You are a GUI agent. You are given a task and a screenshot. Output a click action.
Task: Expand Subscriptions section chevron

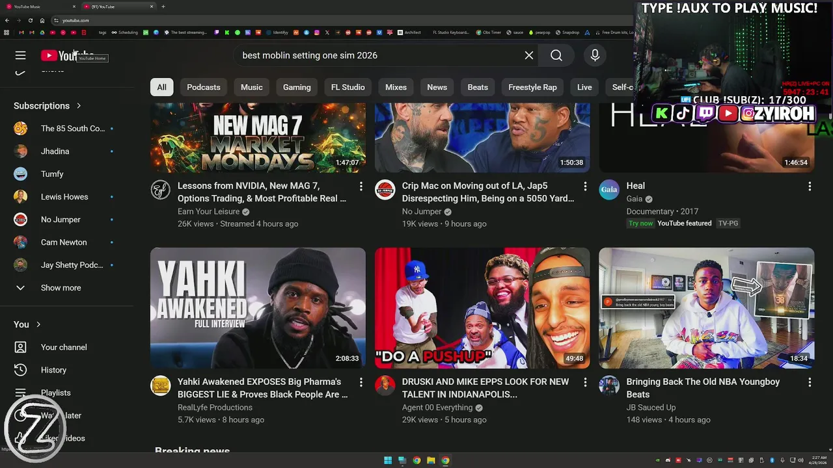pyautogui.click(x=79, y=105)
